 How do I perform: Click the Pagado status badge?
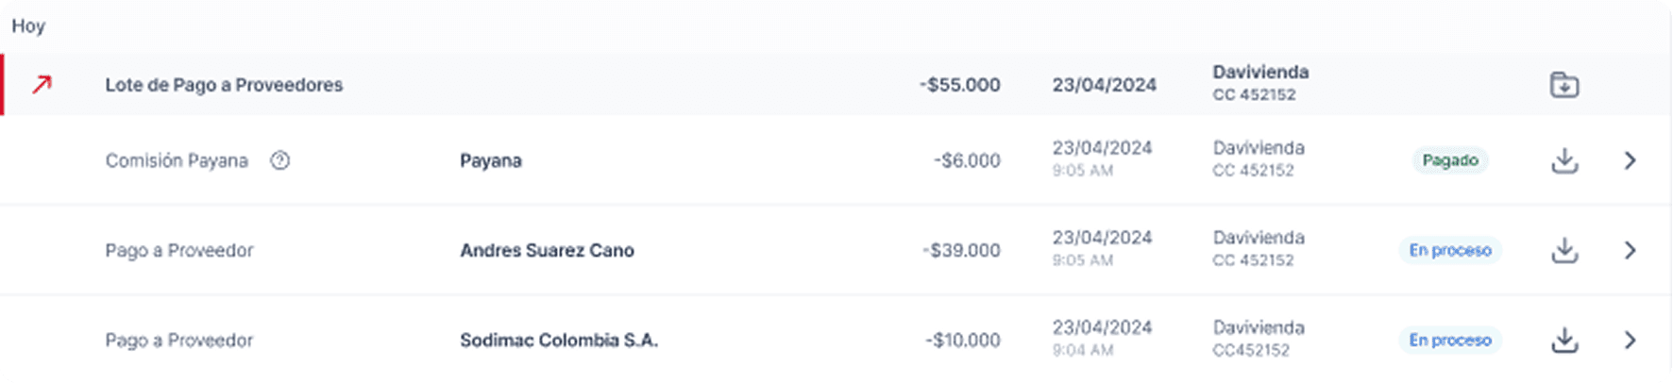1450,161
